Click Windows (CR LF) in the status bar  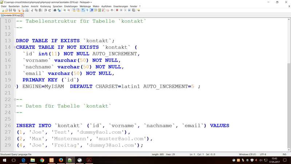tap(247, 154)
